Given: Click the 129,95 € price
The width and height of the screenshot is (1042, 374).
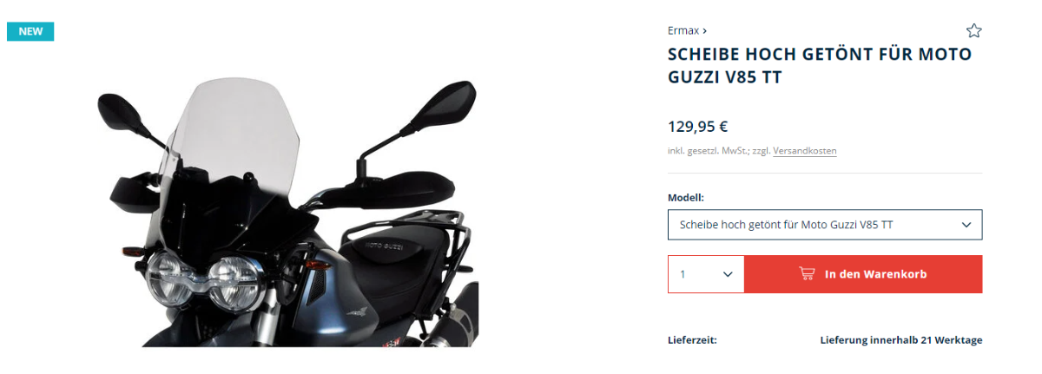Looking at the screenshot, I should [697, 127].
